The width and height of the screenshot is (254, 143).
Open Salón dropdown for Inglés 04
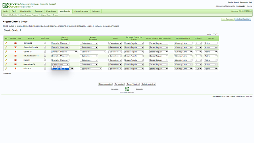[115, 60]
